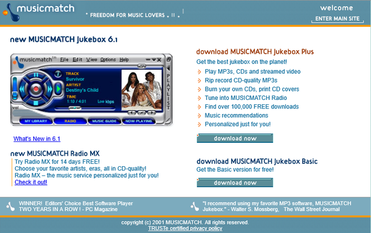
Task: Click the copyright (c) 2001 MUSICMATCH text
Action: pos(185,223)
